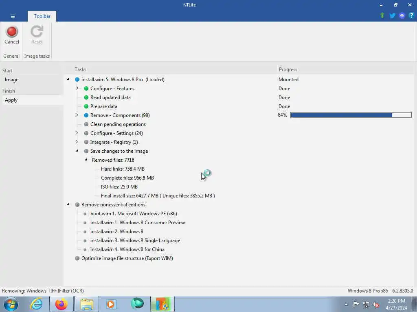Click gray dot beside Remove nonessential editions
The image size is (417, 312).
(x=77, y=205)
